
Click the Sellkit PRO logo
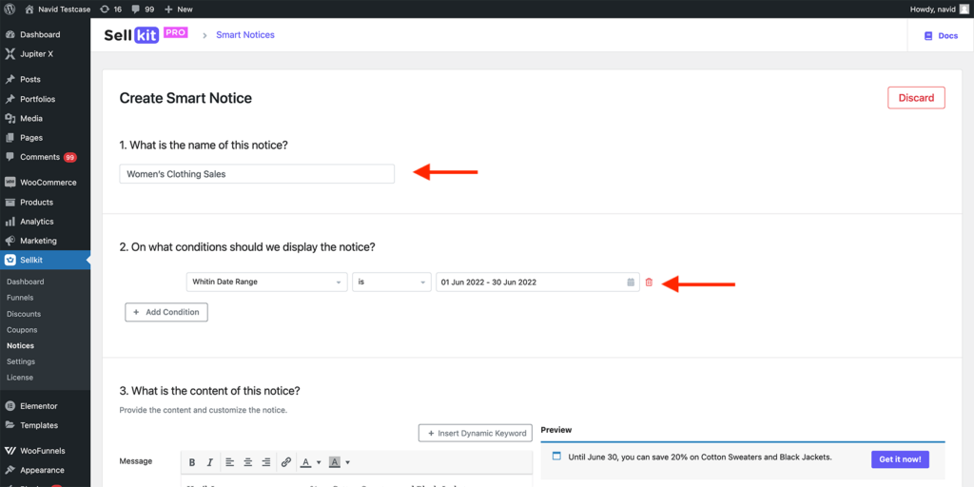(146, 35)
